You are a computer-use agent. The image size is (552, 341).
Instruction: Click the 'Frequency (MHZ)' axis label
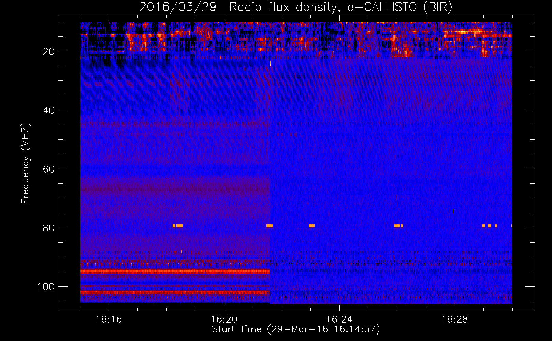26,163
